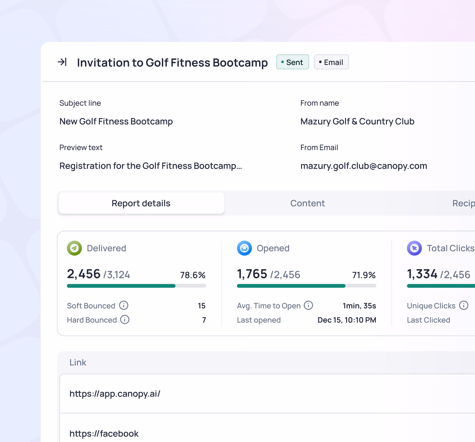
Task: Click the mazury.golf.club@canopy.com address
Action: point(364,166)
